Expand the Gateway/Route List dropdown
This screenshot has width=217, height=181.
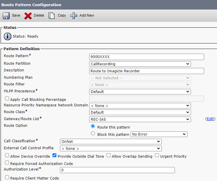140,119
